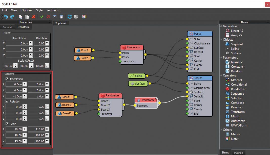Open the Segments menu
The height and width of the screenshot is (155, 270).
(53, 10)
